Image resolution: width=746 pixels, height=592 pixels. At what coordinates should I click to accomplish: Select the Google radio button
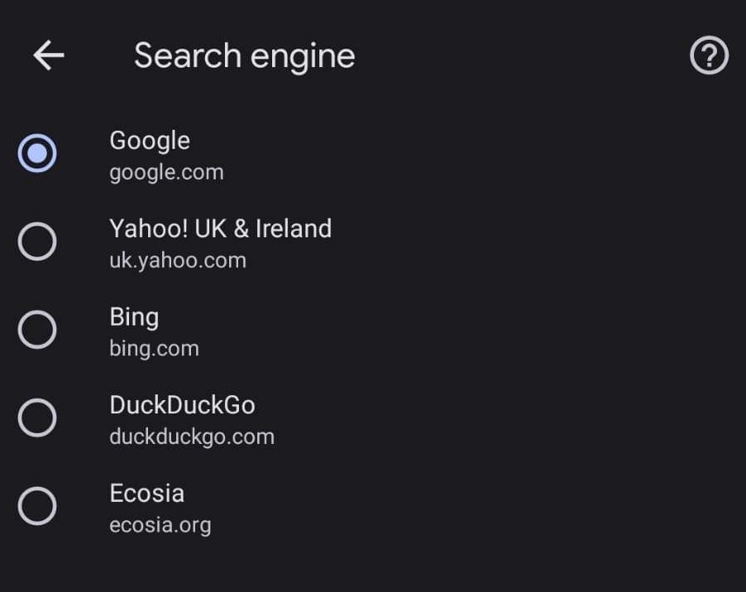tap(37, 153)
